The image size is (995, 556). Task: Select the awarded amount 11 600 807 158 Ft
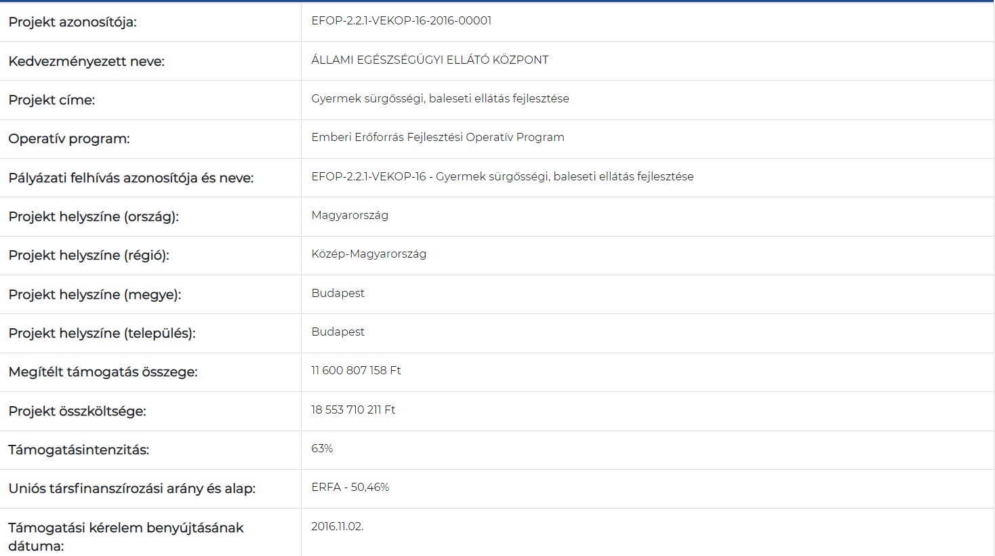coord(356,371)
